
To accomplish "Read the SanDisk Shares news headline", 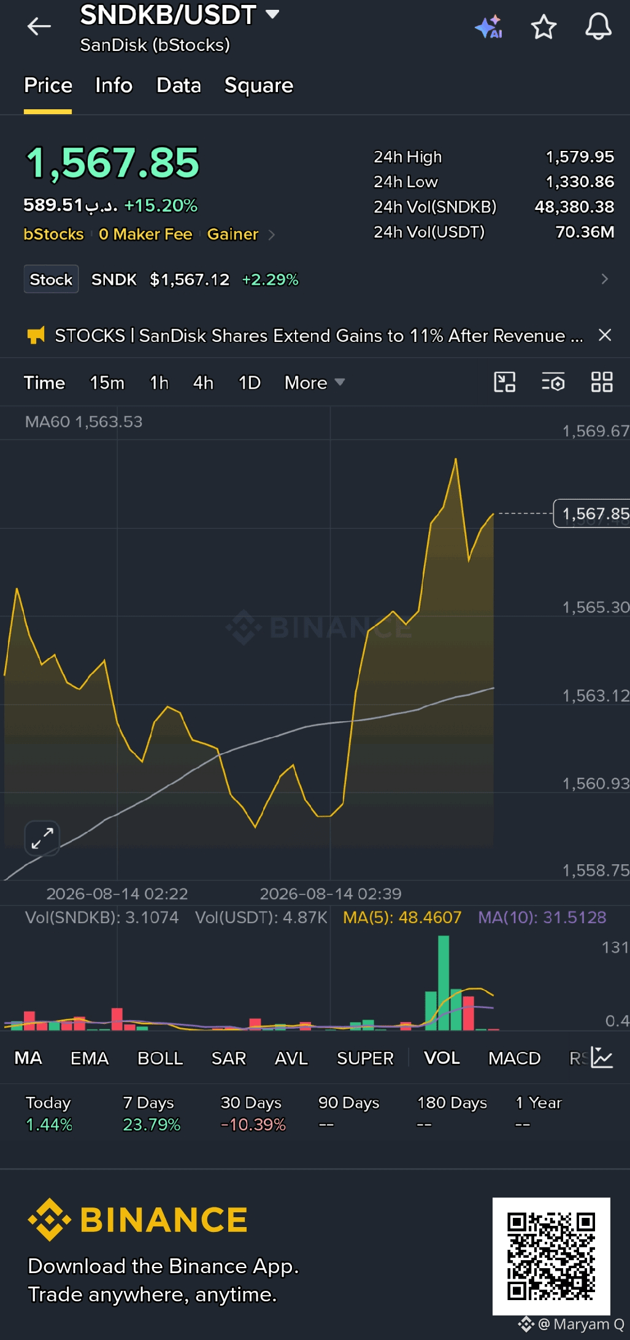I will click(x=318, y=336).
